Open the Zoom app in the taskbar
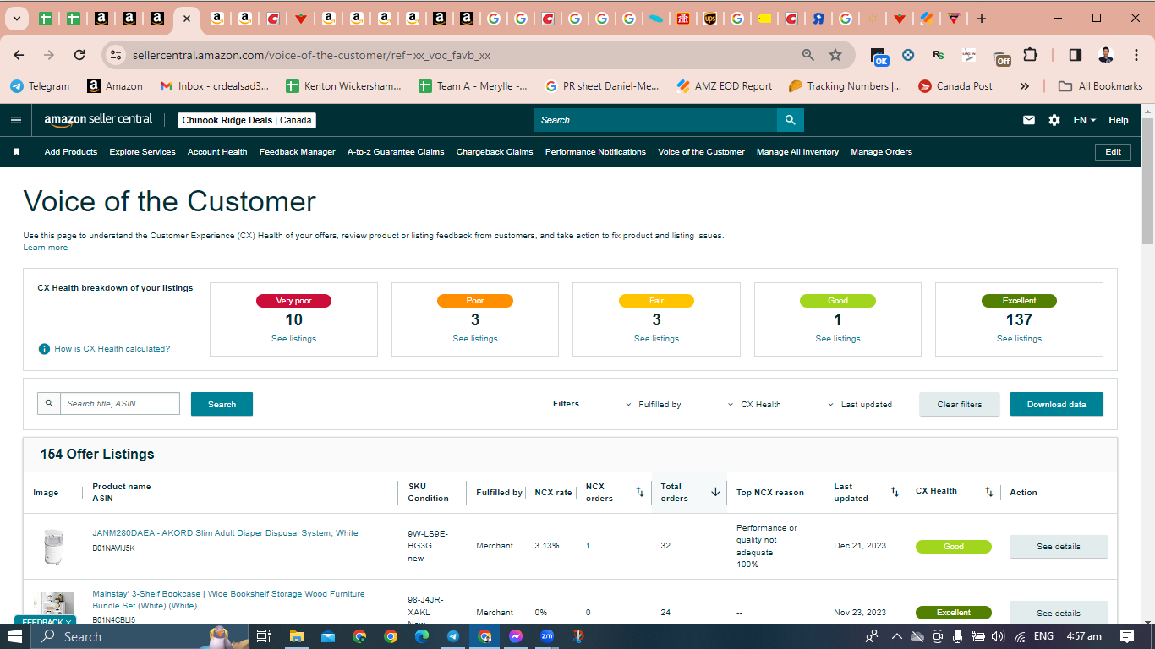Image resolution: width=1155 pixels, height=649 pixels. point(547,636)
